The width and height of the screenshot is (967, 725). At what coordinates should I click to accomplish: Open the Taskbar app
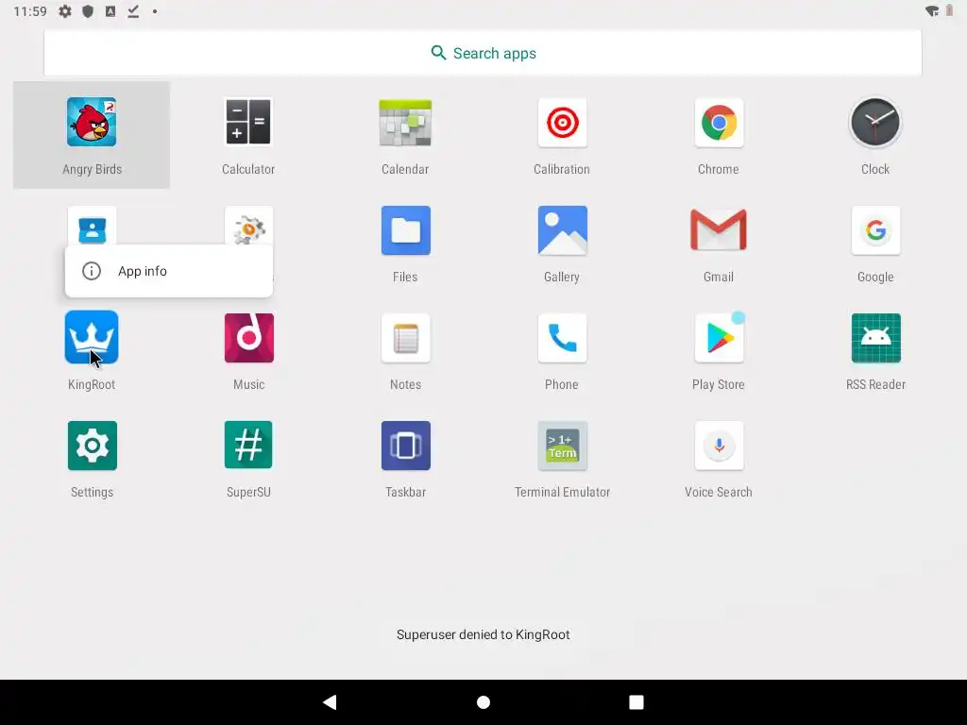coord(405,446)
